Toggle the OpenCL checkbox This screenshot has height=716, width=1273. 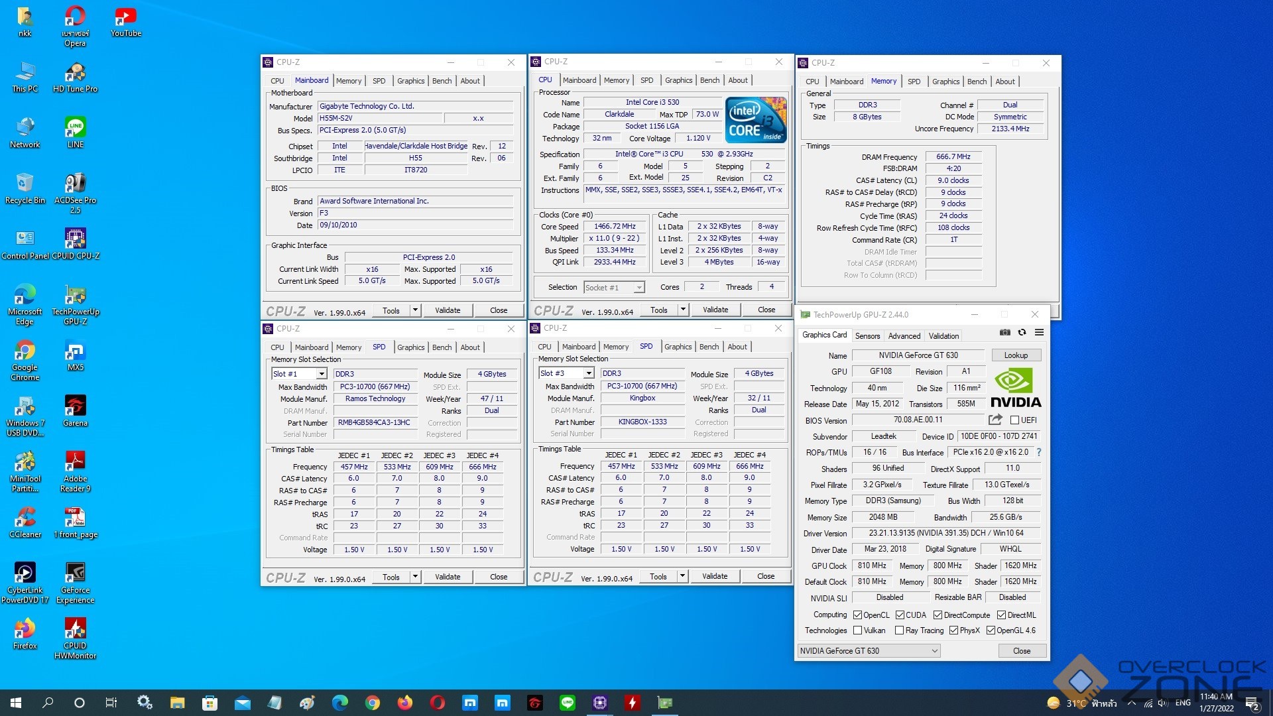click(x=857, y=615)
